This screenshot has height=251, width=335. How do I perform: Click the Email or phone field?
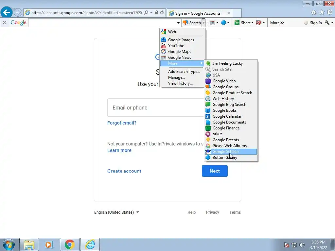[x=155, y=108]
